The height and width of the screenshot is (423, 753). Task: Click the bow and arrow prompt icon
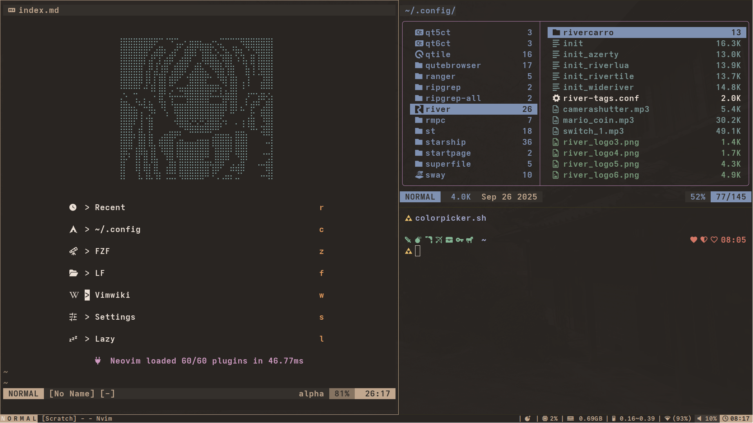[439, 240]
